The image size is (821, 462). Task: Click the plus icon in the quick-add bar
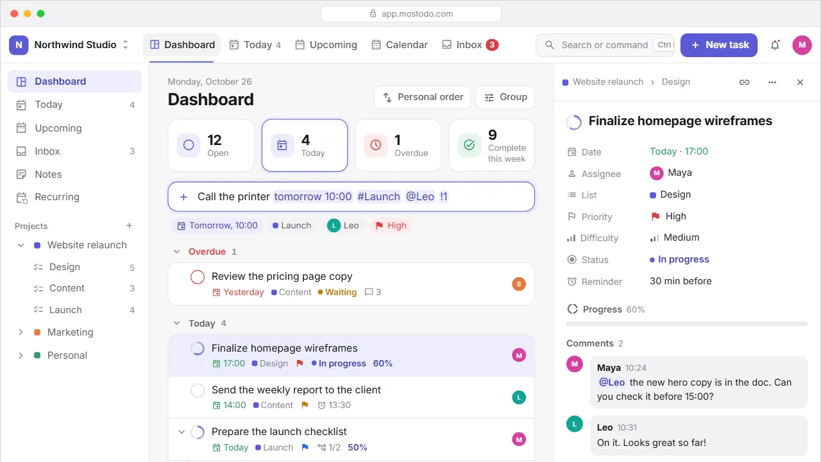coord(183,197)
